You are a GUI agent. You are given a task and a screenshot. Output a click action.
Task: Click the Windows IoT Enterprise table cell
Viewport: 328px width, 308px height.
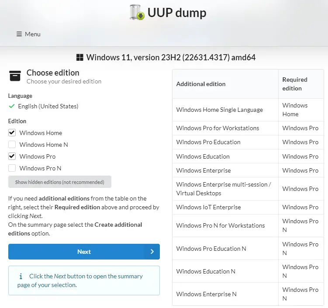click(x=225, y=207)
